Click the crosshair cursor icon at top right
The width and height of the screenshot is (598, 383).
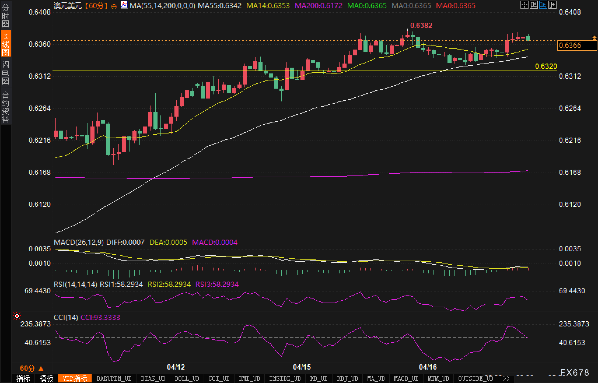pyautogui.click(x=524, y=5)
